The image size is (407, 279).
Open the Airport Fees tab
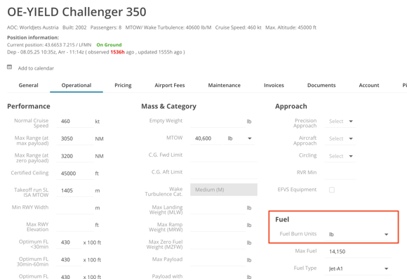point(170,85)
